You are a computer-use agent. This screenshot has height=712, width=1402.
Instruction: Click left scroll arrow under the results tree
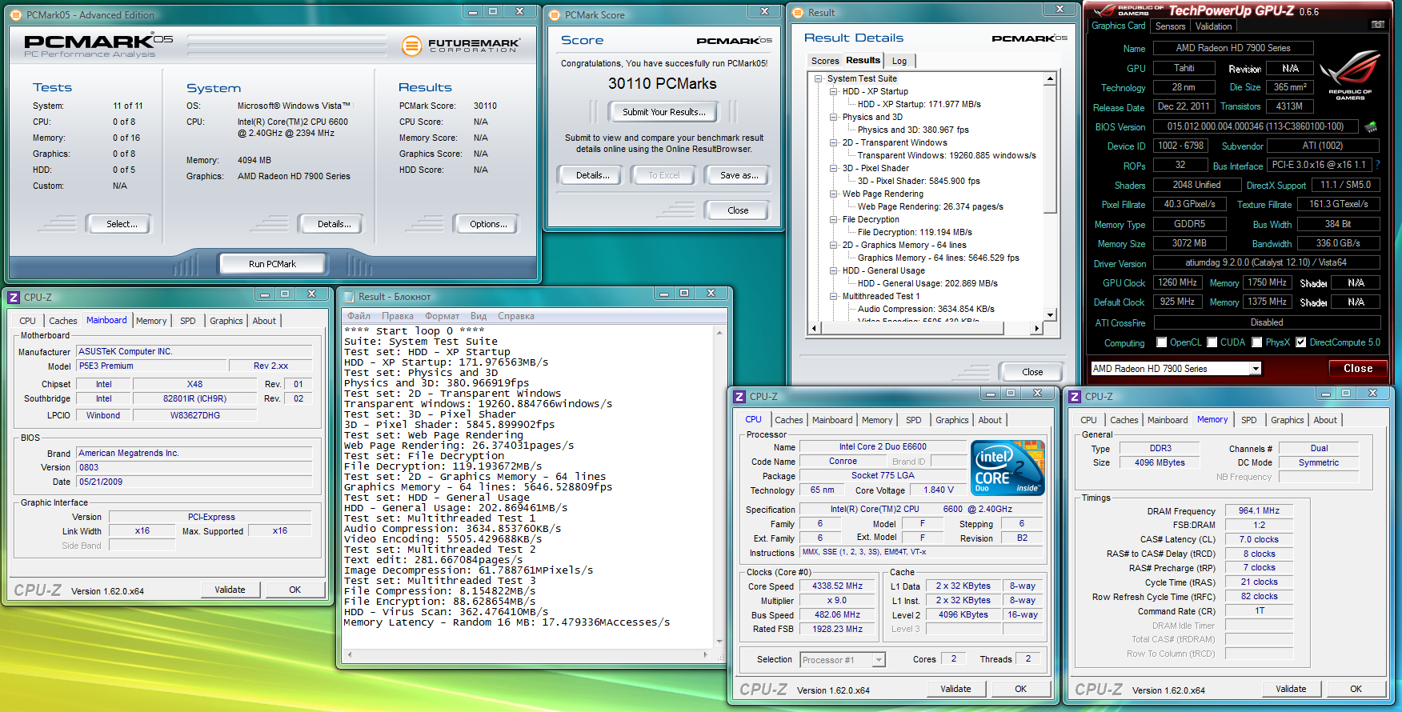tap(815, 328)
